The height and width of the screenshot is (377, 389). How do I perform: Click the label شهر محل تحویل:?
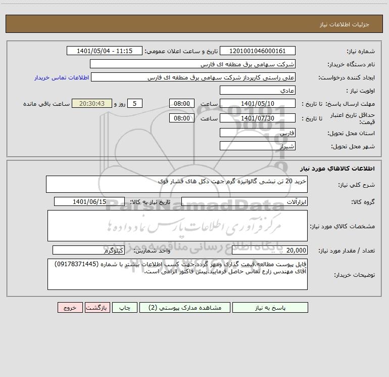pyautogui.click(x=353, y=146)
